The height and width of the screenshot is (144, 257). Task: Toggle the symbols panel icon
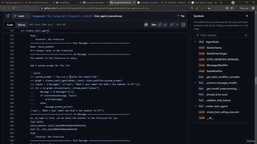183,25
